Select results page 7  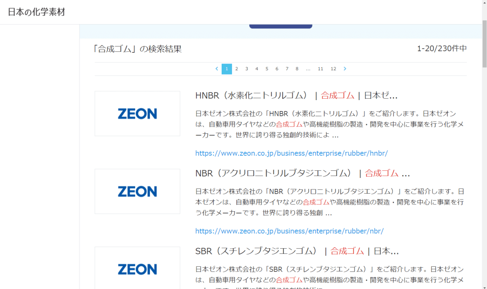pos(287,69)
